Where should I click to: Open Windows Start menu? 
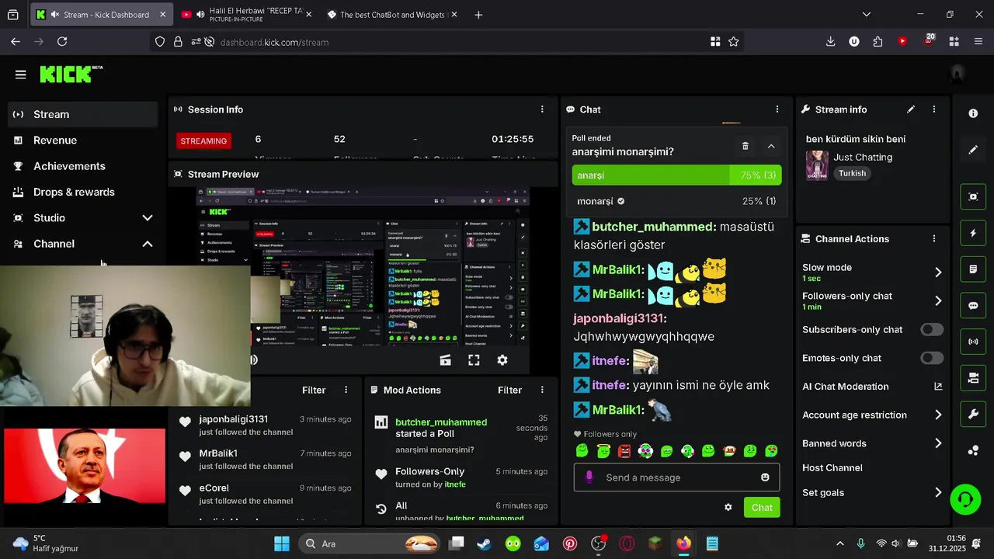click(x=282, y=543)
